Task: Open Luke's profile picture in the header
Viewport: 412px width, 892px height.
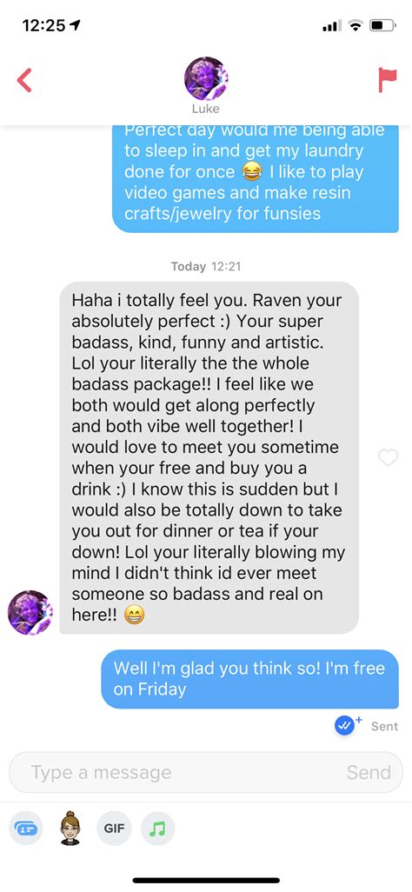Action: coord(206,78)
